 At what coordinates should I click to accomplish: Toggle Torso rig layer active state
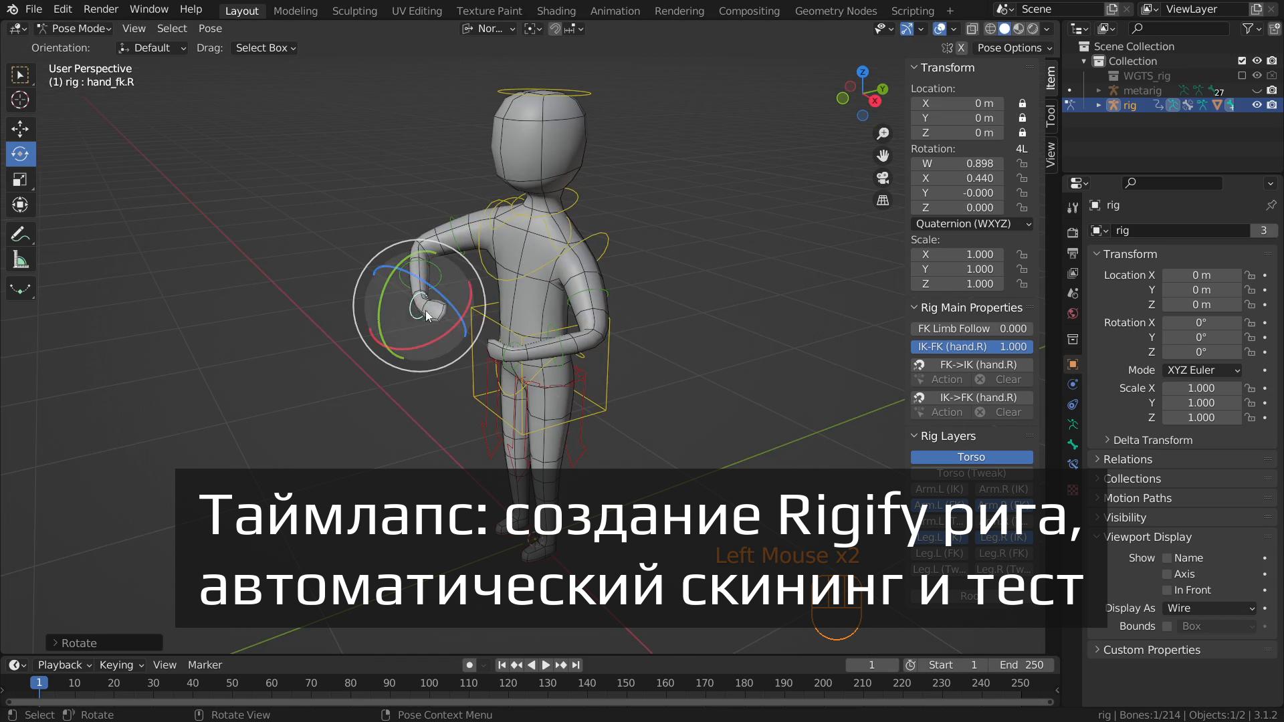coord(972,457)
